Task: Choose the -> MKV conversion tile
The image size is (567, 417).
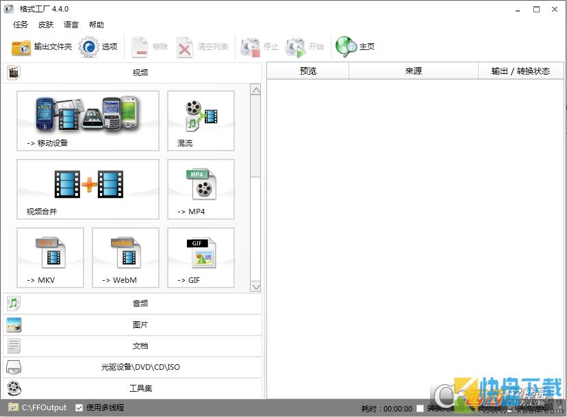Action: (50, 257)
